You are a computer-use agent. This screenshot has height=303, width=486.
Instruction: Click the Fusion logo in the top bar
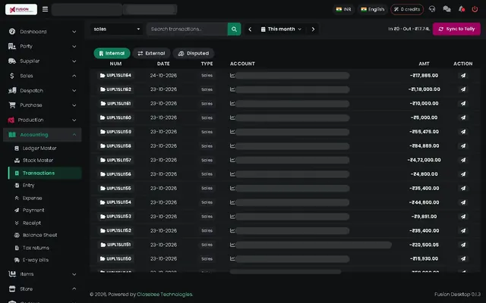(21, 9)
